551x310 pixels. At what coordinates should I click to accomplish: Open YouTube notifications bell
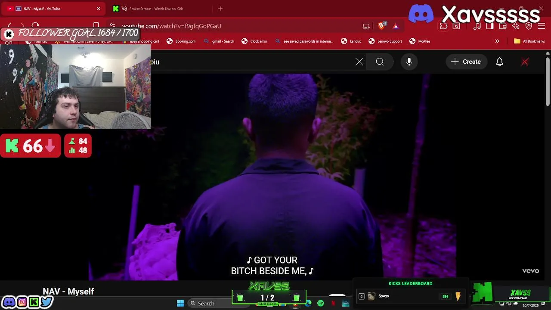pos(499,62)
